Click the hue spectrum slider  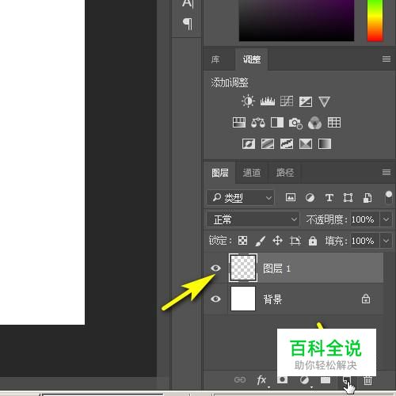[375, 21]
